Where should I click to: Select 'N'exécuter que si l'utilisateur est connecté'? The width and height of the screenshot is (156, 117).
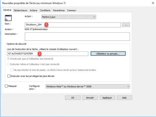[8, 59]
